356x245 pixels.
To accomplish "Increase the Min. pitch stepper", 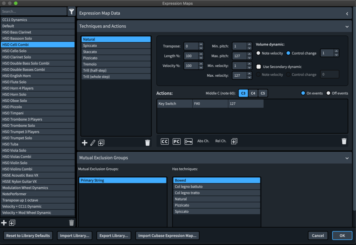I will point(249,44).
